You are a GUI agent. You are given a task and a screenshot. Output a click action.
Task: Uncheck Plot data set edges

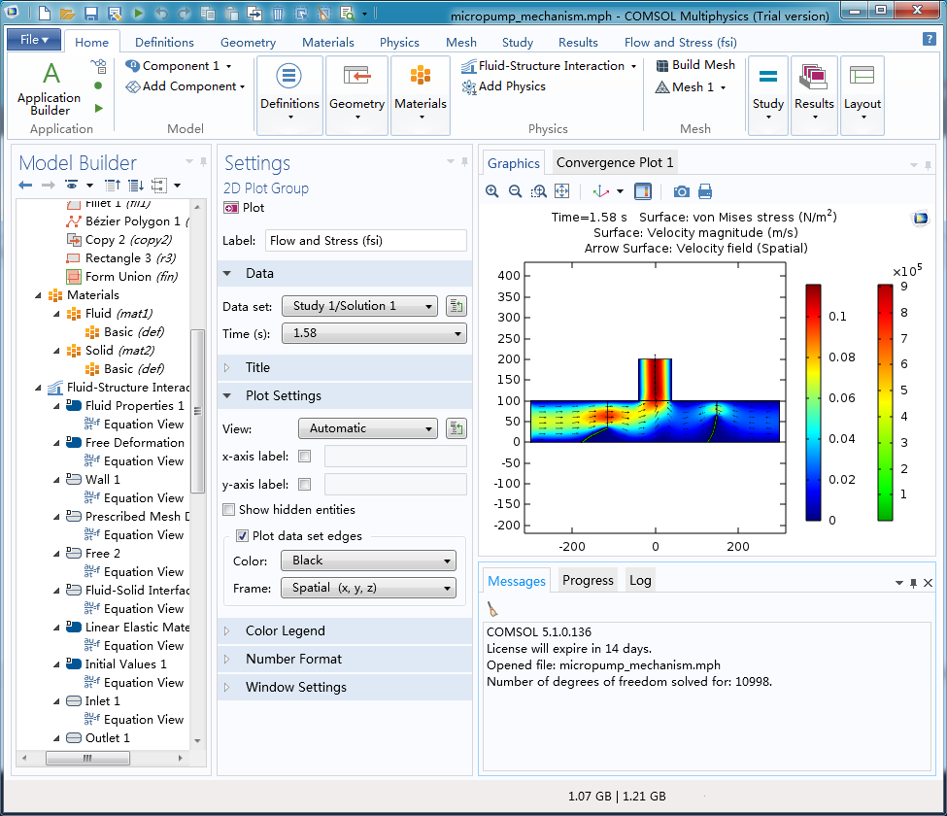(243, 535)
